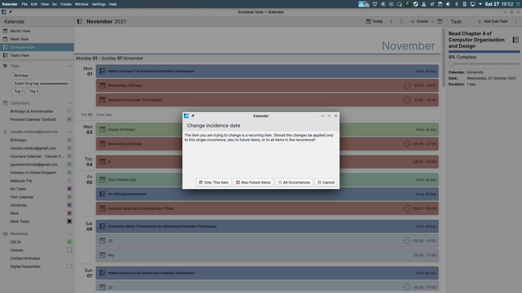The height and width of the screenshot is (293, 522).
Task: Select the Super long tag
Action: [x=41, y=83]
